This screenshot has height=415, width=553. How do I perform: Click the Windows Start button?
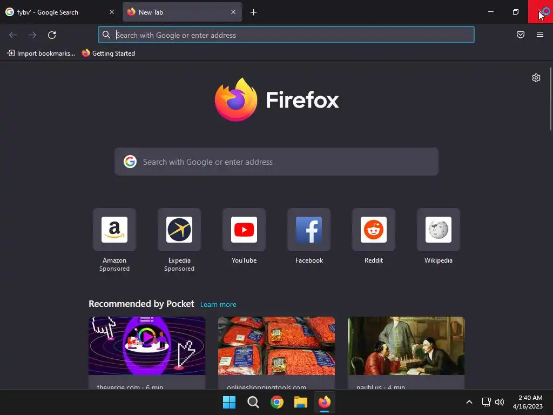coord(229,402)
